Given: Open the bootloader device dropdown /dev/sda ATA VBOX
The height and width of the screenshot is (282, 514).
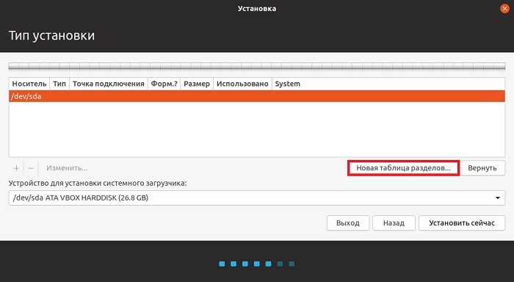Looking at the screenshot, I should click(257, 198).
